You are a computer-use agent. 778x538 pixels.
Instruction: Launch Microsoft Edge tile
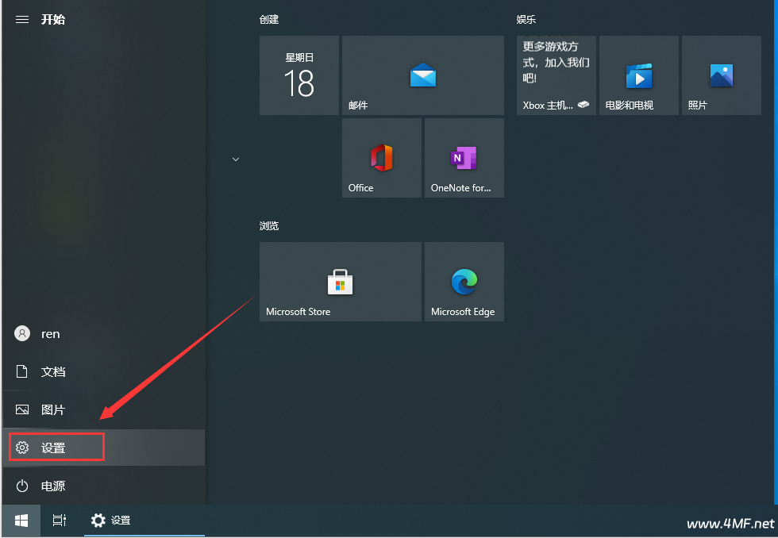[x=464, y=282]
